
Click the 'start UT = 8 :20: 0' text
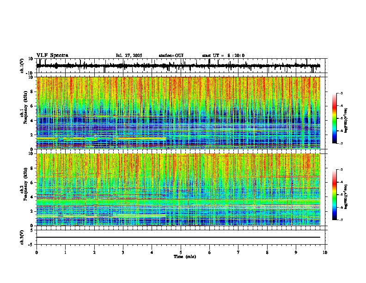pyautogui.click(x=223, y=55)
